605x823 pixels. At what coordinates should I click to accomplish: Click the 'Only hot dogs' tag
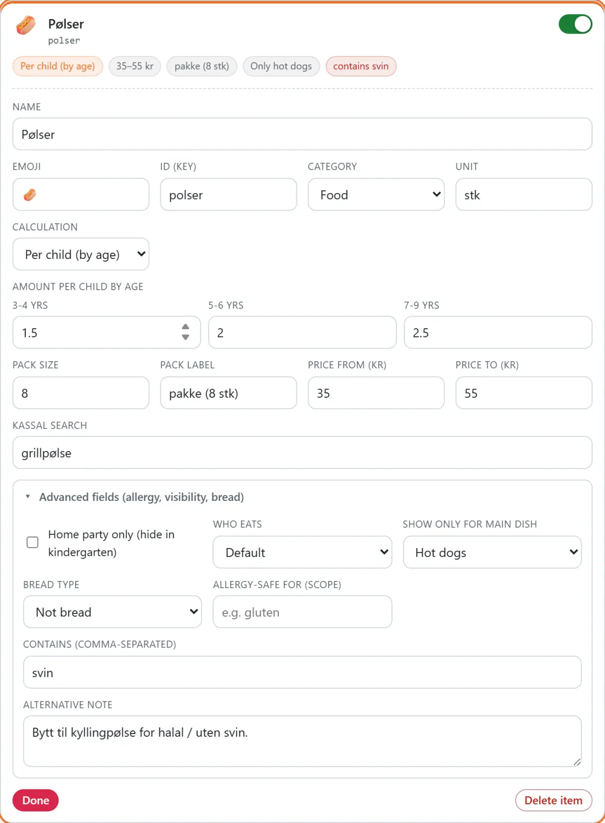pyautogui.click(x=281, y=66)
